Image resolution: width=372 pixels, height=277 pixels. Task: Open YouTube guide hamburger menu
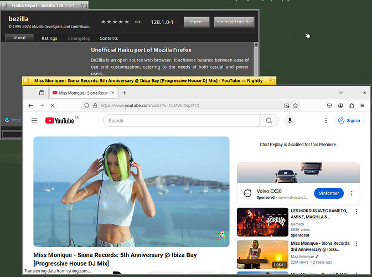(34, 121)
